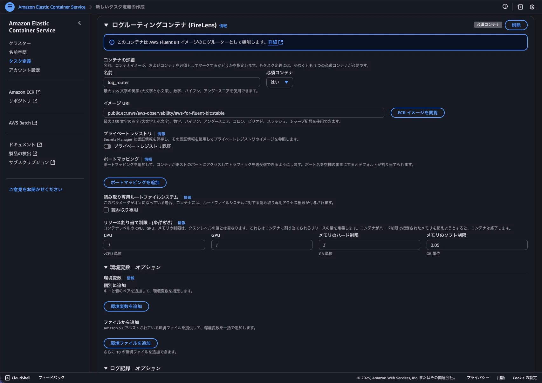
Task: Open 情報 link next to ポートマッピング
Action: tap(148, 159)
